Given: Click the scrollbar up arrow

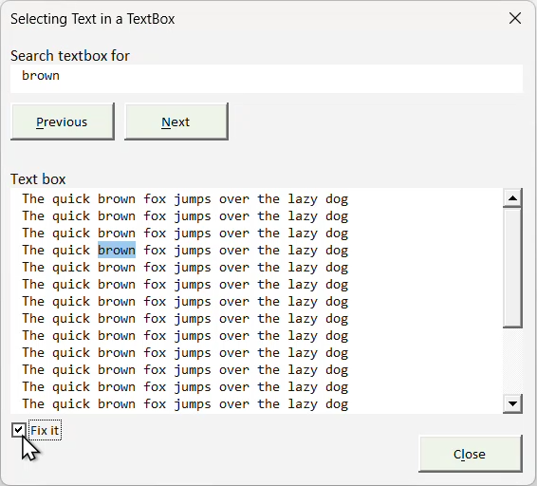Looking at the screenshot, I should tap(512, 197).
